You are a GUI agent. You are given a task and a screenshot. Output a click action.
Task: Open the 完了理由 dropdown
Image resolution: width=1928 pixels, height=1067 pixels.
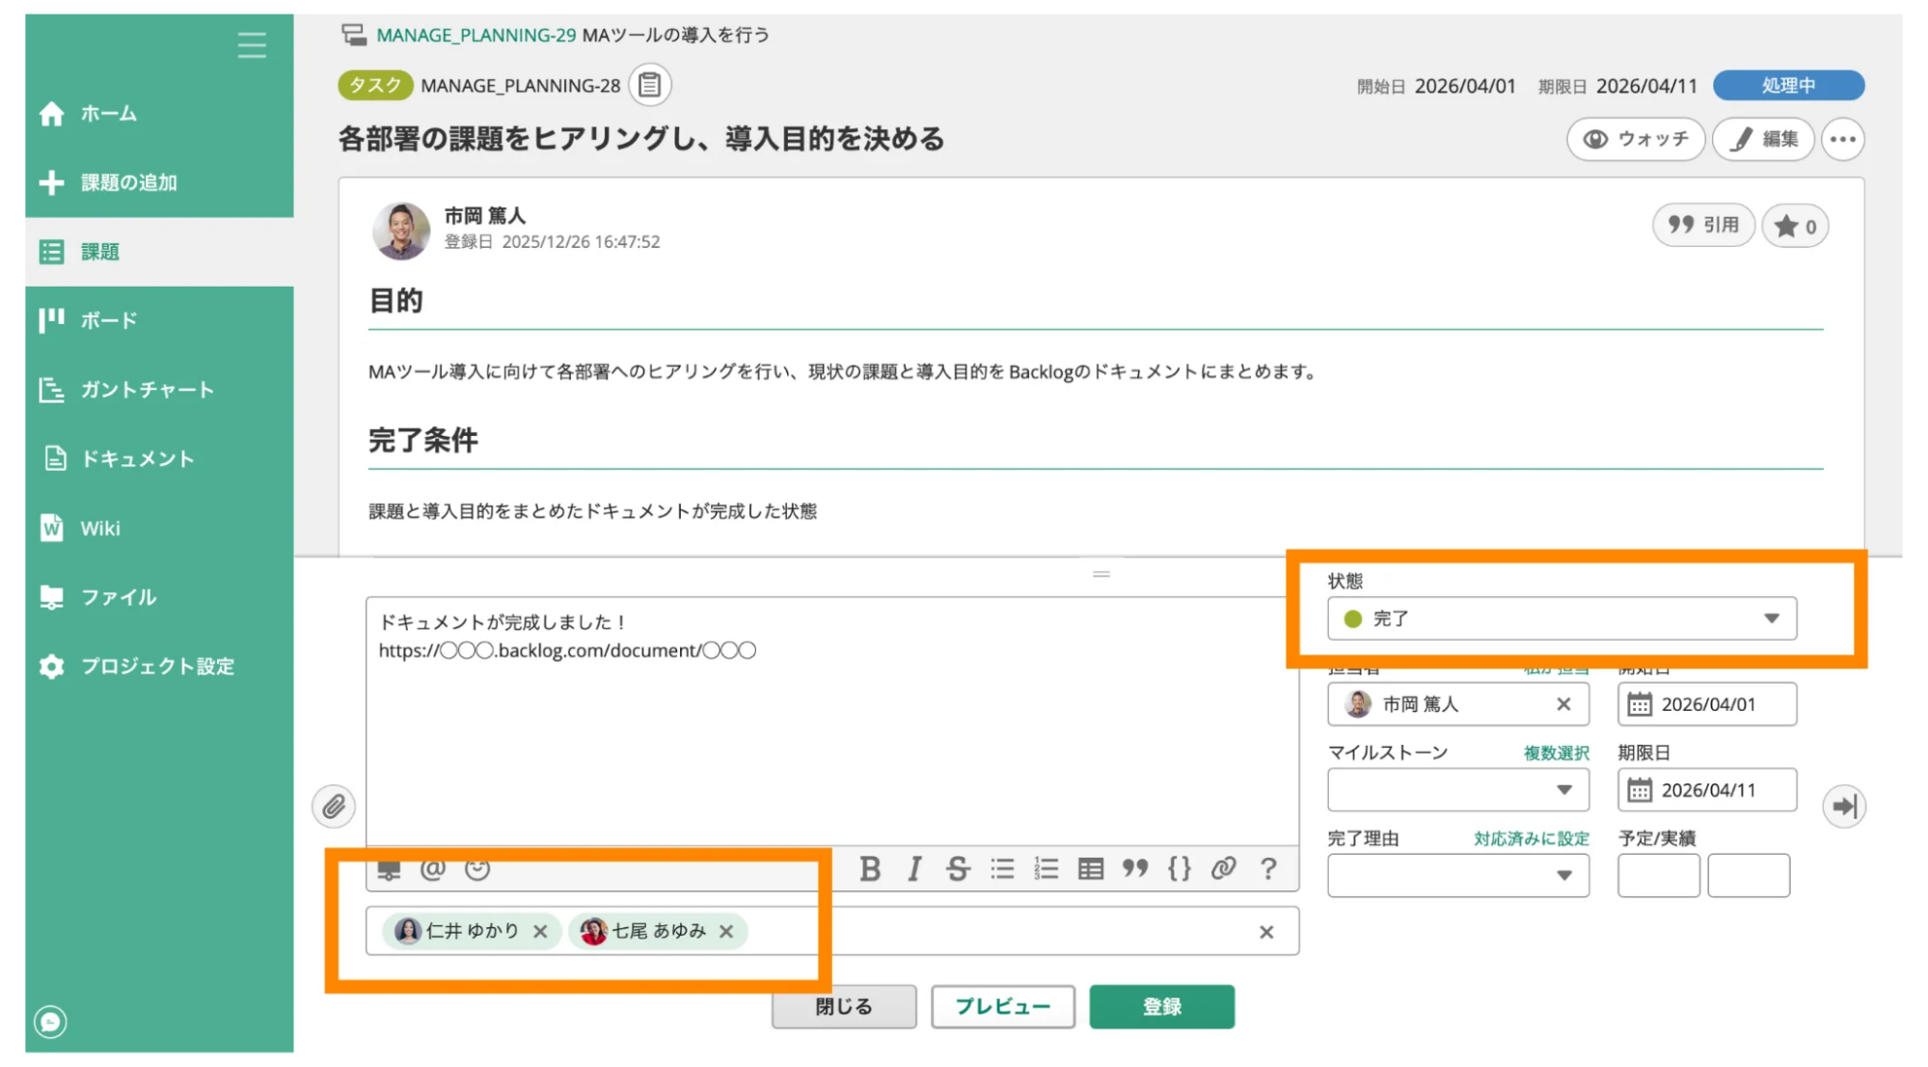(1458, 876)
